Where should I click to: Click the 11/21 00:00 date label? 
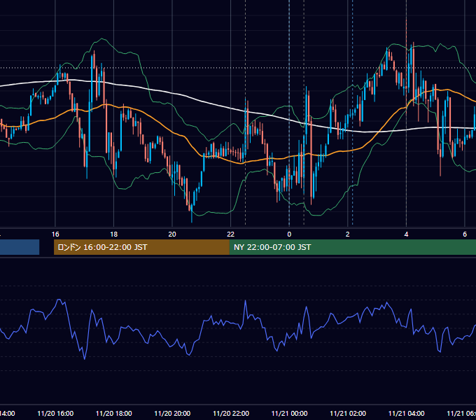coord(289,413)
